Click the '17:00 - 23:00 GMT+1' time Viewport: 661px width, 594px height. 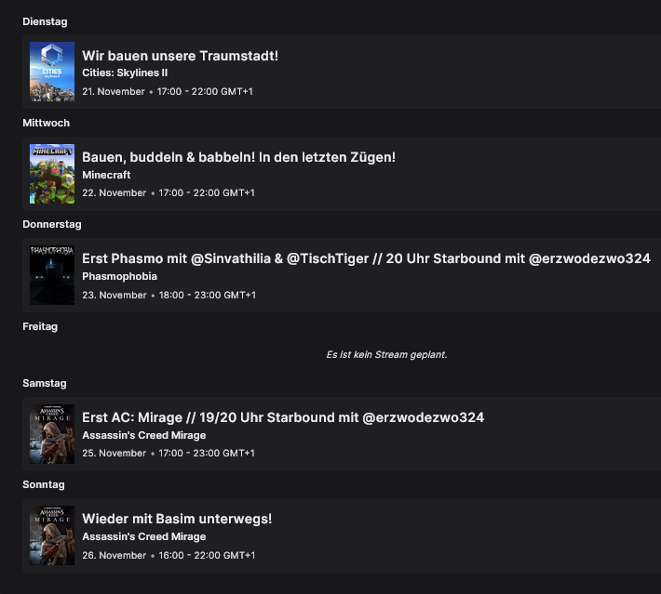point(207,454)
